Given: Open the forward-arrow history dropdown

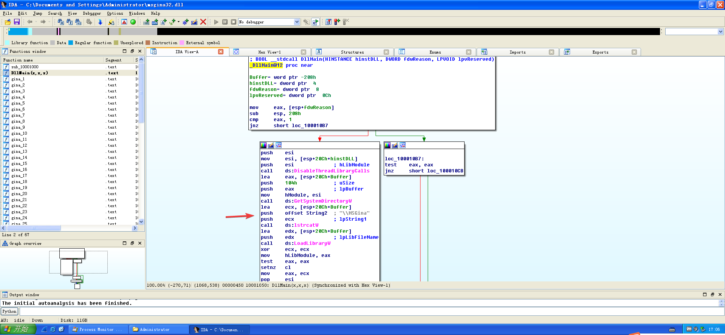Looking at the screenshot, I should click(x=49, y=22).
